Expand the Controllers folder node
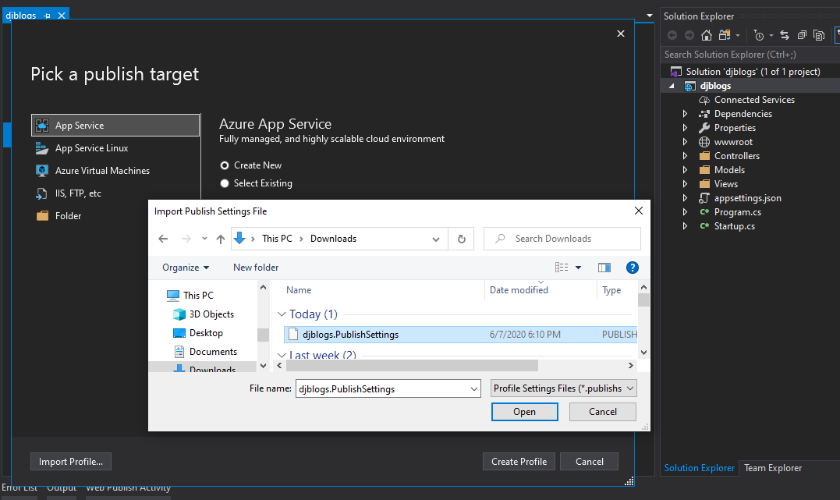This screenshot has width=840, height=500. tap(685, 155)
